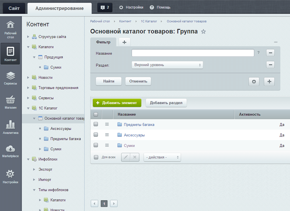Sort by the Название column header
The width and height of the screenshot is (290, 211).
173,115
